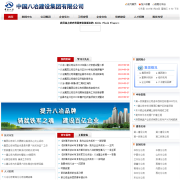Open bid item 东兴铝业电解槽上部结构维修工程
The width and height of the screenshot is (180, 180).
coord(152,110)
